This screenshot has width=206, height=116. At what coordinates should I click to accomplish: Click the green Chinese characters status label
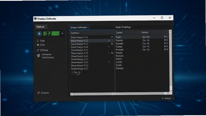point(47,34)
